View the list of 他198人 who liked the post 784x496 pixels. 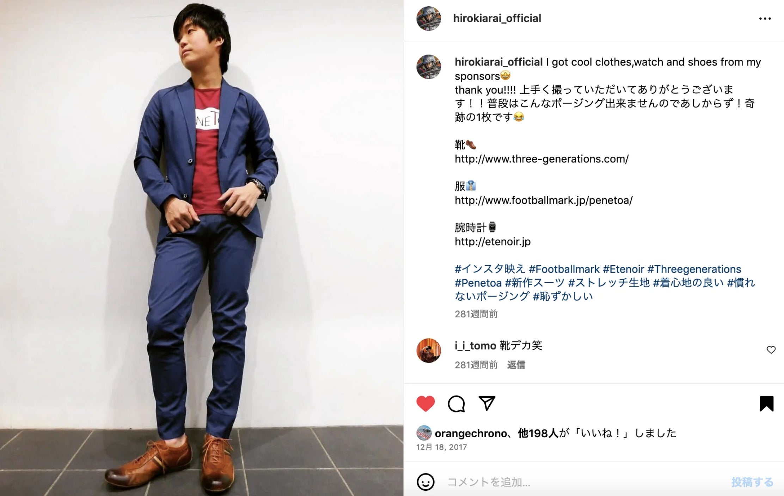tap(538, 433)
